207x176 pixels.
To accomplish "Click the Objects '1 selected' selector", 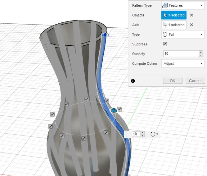I will [174, 15].
